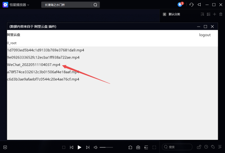The width and height of the screenshot is (225, 153).
Task: Collapse the 默认分类 playlist panel
Action: click(165, 14)
